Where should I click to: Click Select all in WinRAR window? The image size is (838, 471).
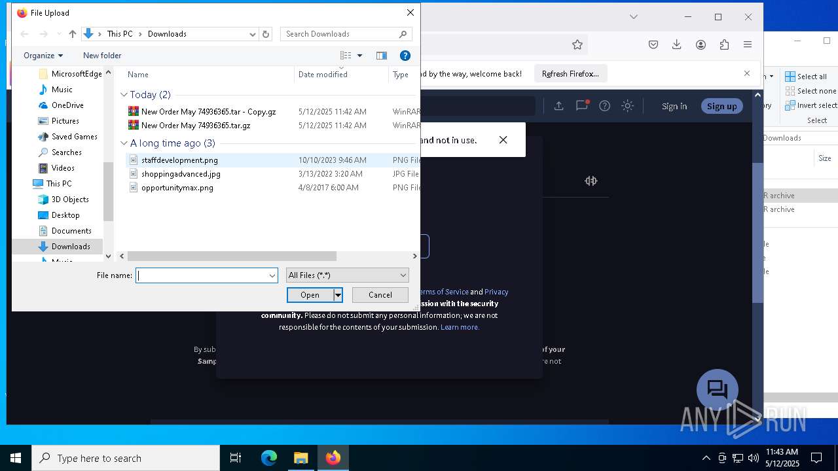806,77
